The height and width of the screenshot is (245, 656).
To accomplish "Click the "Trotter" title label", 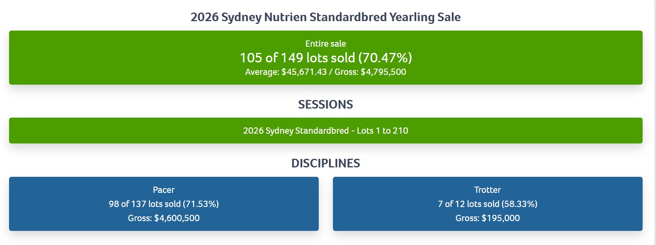I will 487,190.
